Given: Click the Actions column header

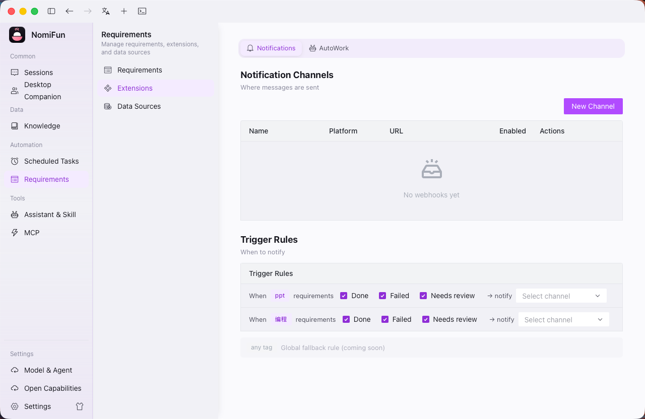Looking at the screenshot, I should coord(552,131).
